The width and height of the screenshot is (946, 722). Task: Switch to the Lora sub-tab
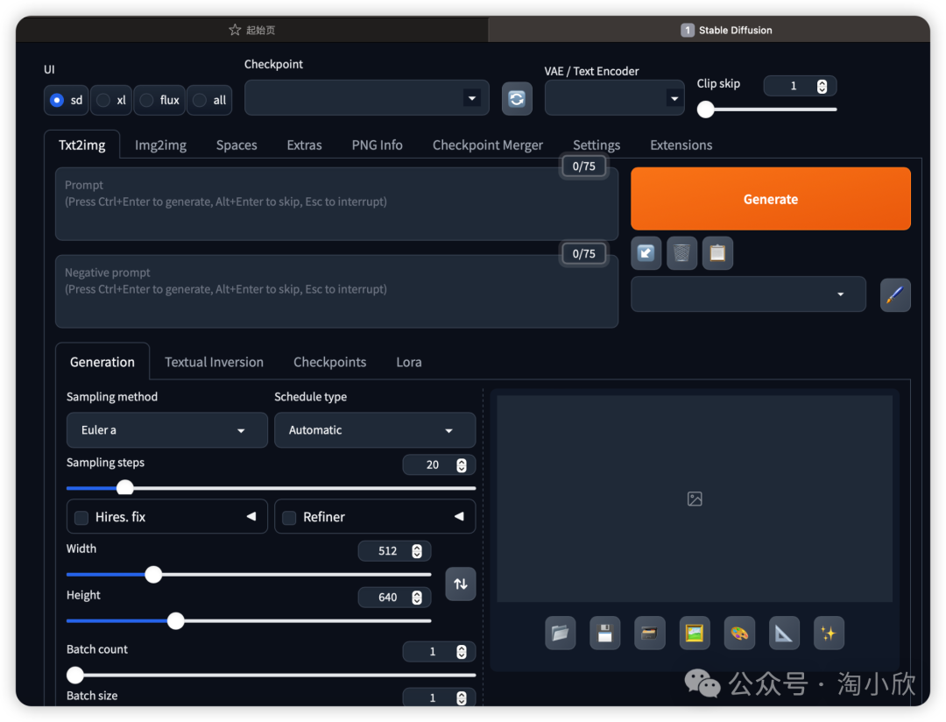point(409,362)
